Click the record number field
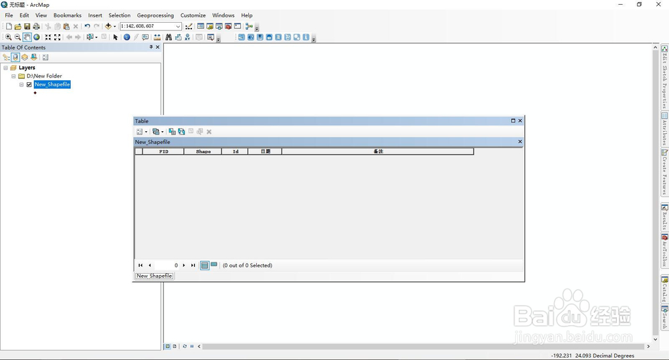Image resolution: width=669 pixels, height=360 pixels. pyautogui.click(x=167, y=265)
